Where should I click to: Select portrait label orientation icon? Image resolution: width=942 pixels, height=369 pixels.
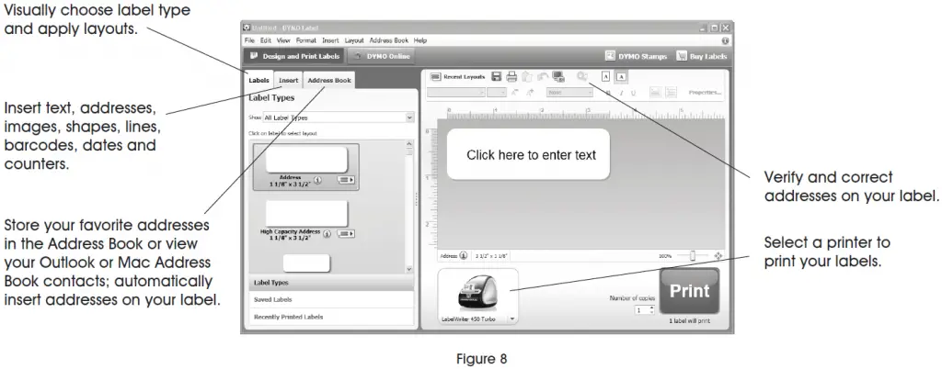click(x=606, y=77)
